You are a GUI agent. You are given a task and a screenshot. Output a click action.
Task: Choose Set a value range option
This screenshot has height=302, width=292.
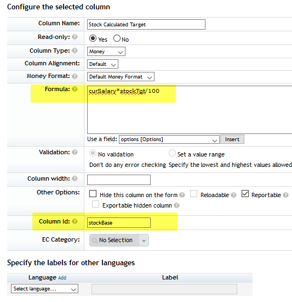click(172, 153)
